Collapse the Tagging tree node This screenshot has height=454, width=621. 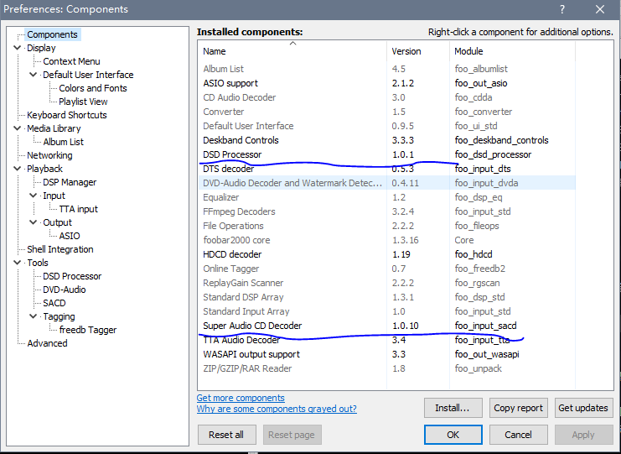coord(33,316)
